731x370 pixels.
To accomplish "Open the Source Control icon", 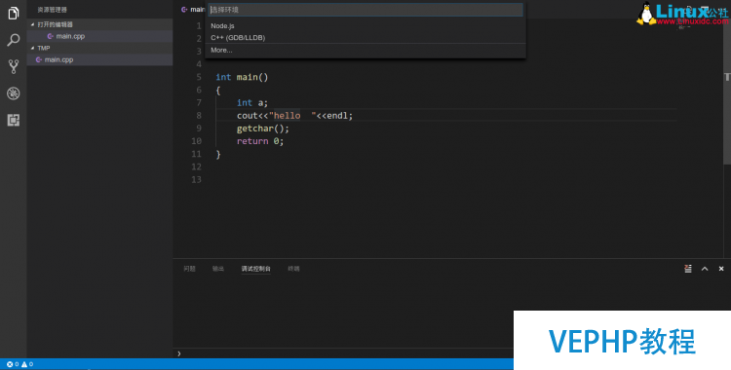I will 14,66.
